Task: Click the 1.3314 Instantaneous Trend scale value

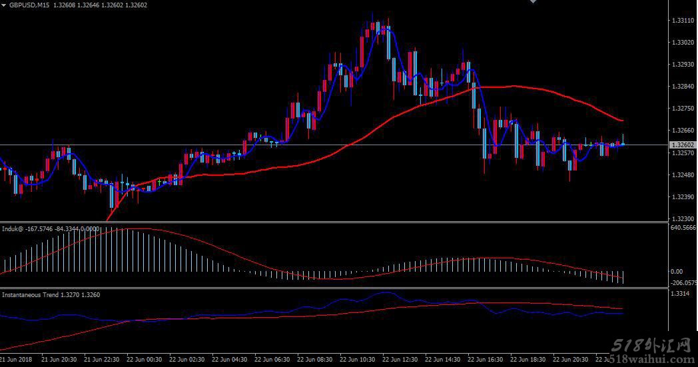Action: (680, 294)
